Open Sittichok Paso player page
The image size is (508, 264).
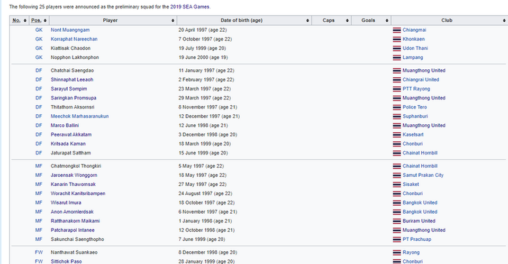66,261
